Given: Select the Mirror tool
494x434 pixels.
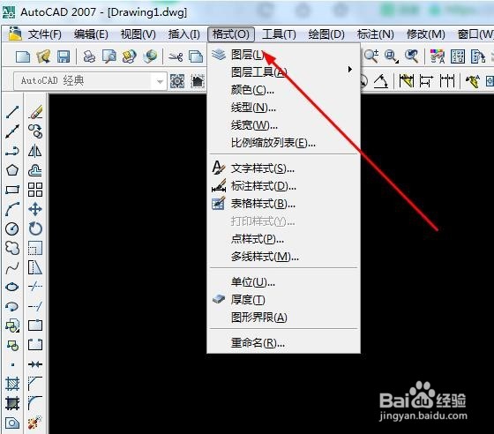Looking at the screenshot, I should [x=35, y=151].
